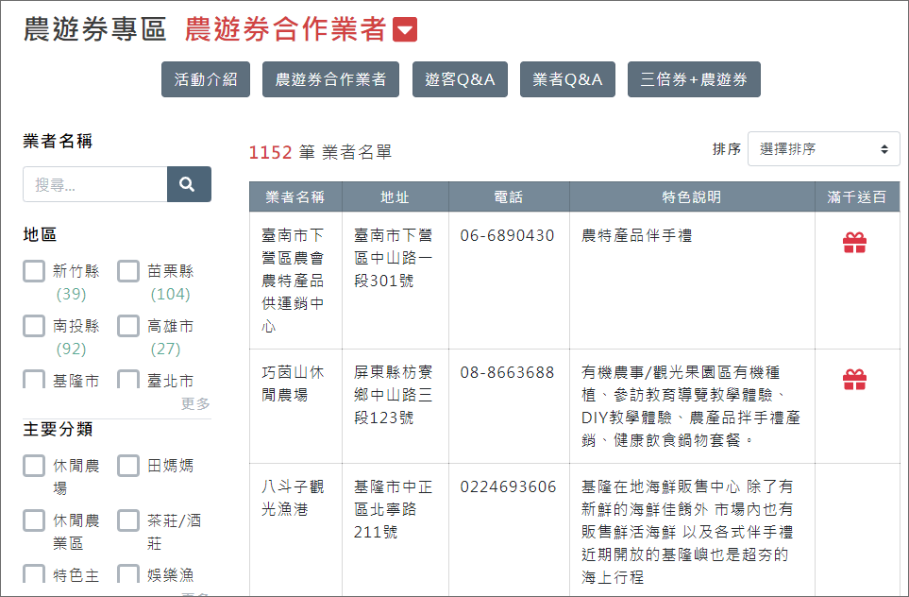Click the 三倍券+農遊券 button
This screenshot has height=597, width=909.
point(694,79)
